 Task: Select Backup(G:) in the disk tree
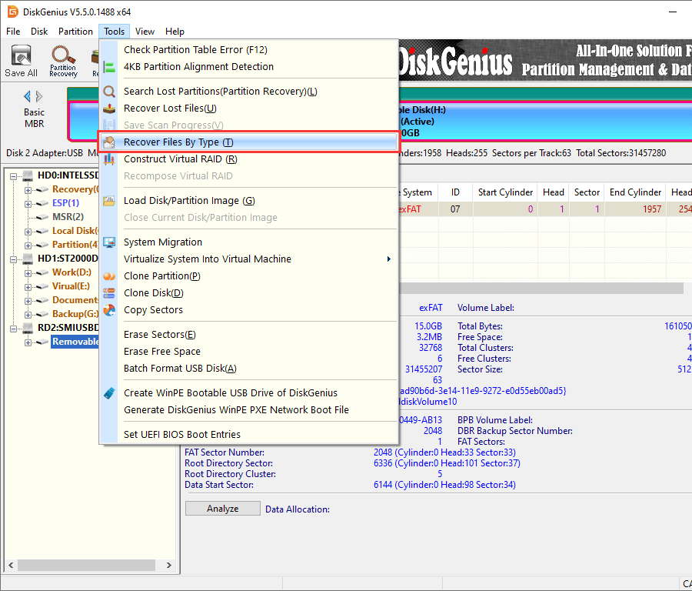75,314
